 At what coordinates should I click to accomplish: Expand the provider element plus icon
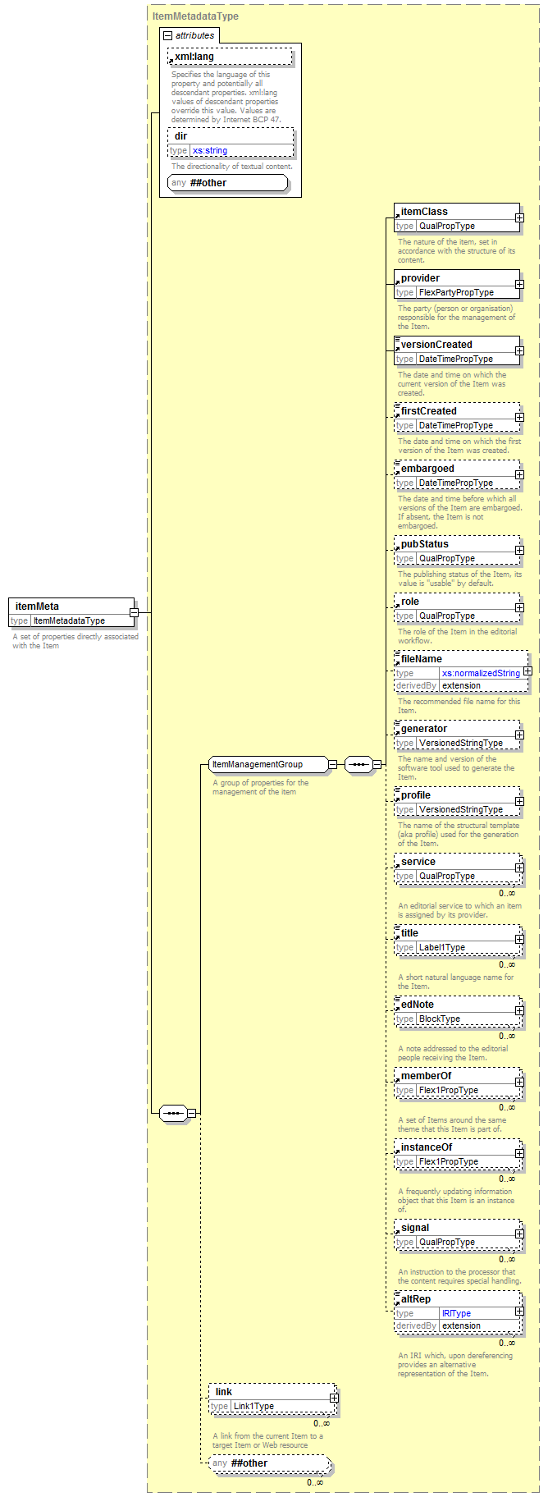tap(519, 285)
